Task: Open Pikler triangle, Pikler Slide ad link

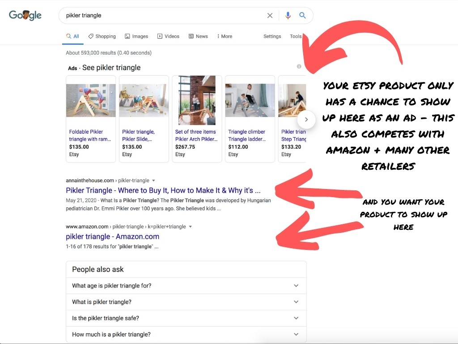Action: point(139,135)
